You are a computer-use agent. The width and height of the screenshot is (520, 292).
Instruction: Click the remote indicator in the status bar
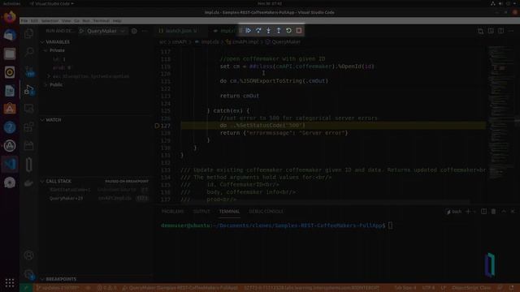click(x=26, y=288)
